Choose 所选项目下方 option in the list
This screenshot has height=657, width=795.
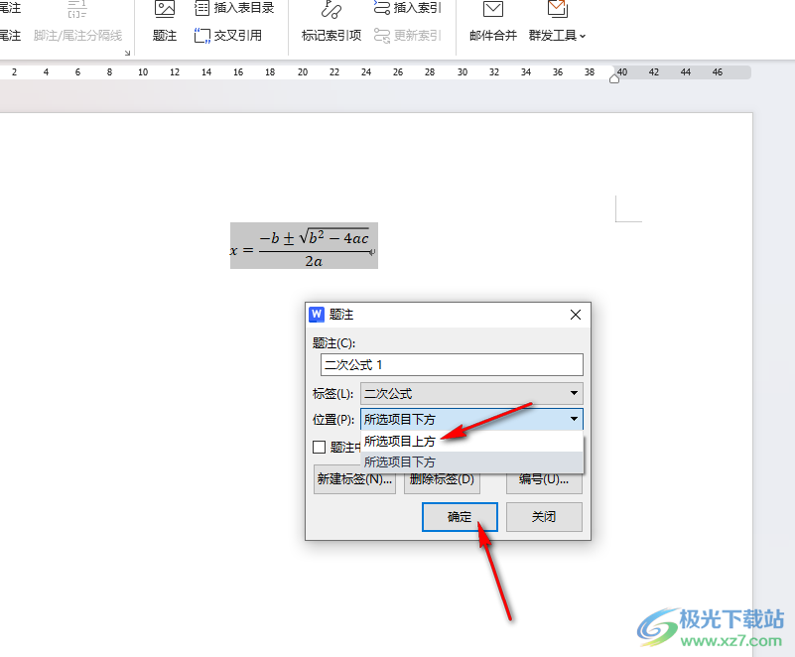coord(472,462)
